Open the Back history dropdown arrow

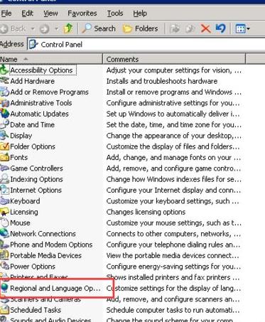[x=33, y=29]
